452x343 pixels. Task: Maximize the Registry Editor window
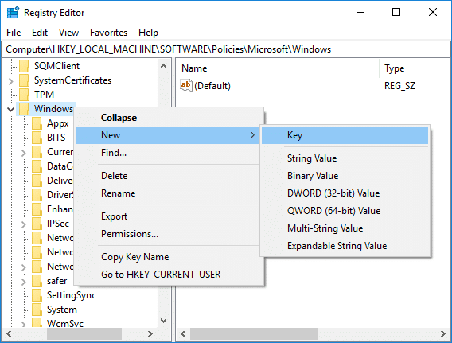coord(396,12)
